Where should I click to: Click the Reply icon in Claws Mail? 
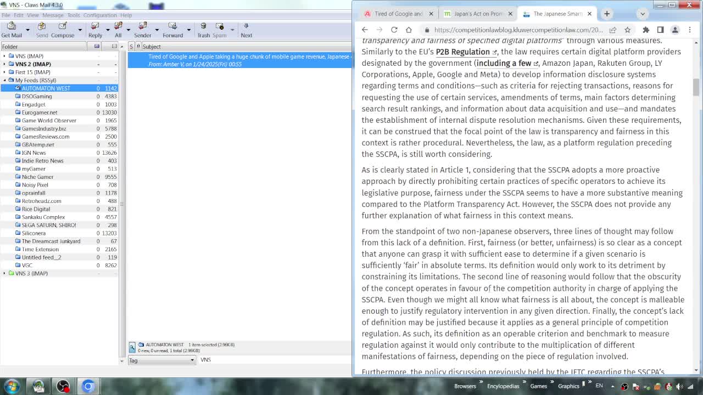[95, 26]
